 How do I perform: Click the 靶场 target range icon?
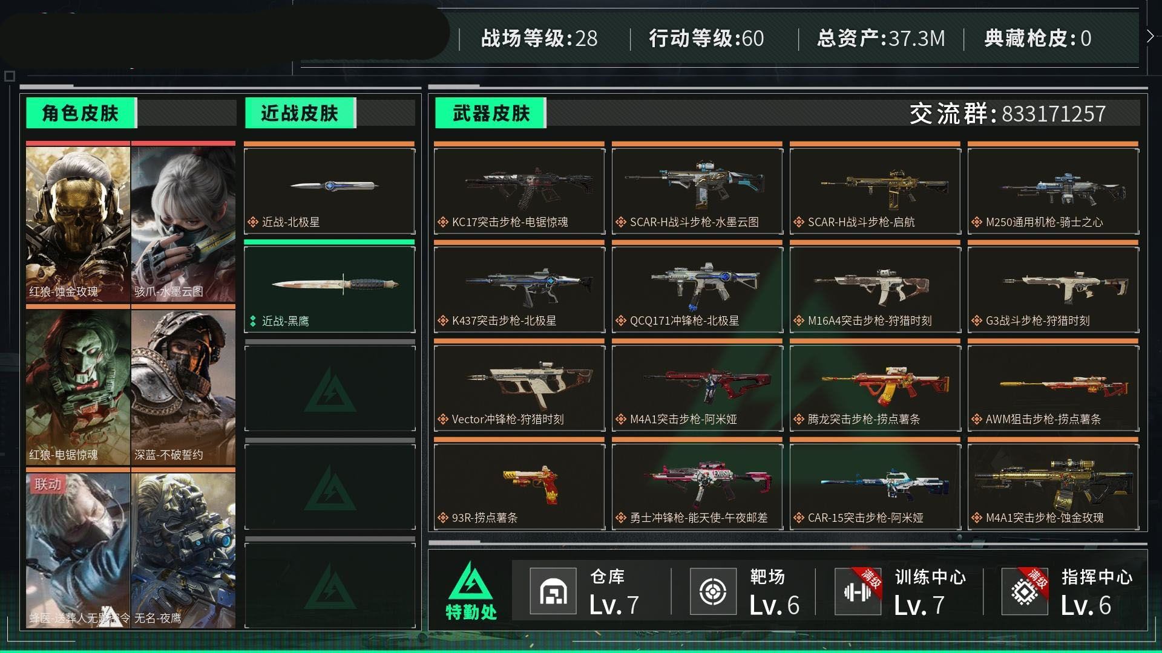[x=713, y=591]
